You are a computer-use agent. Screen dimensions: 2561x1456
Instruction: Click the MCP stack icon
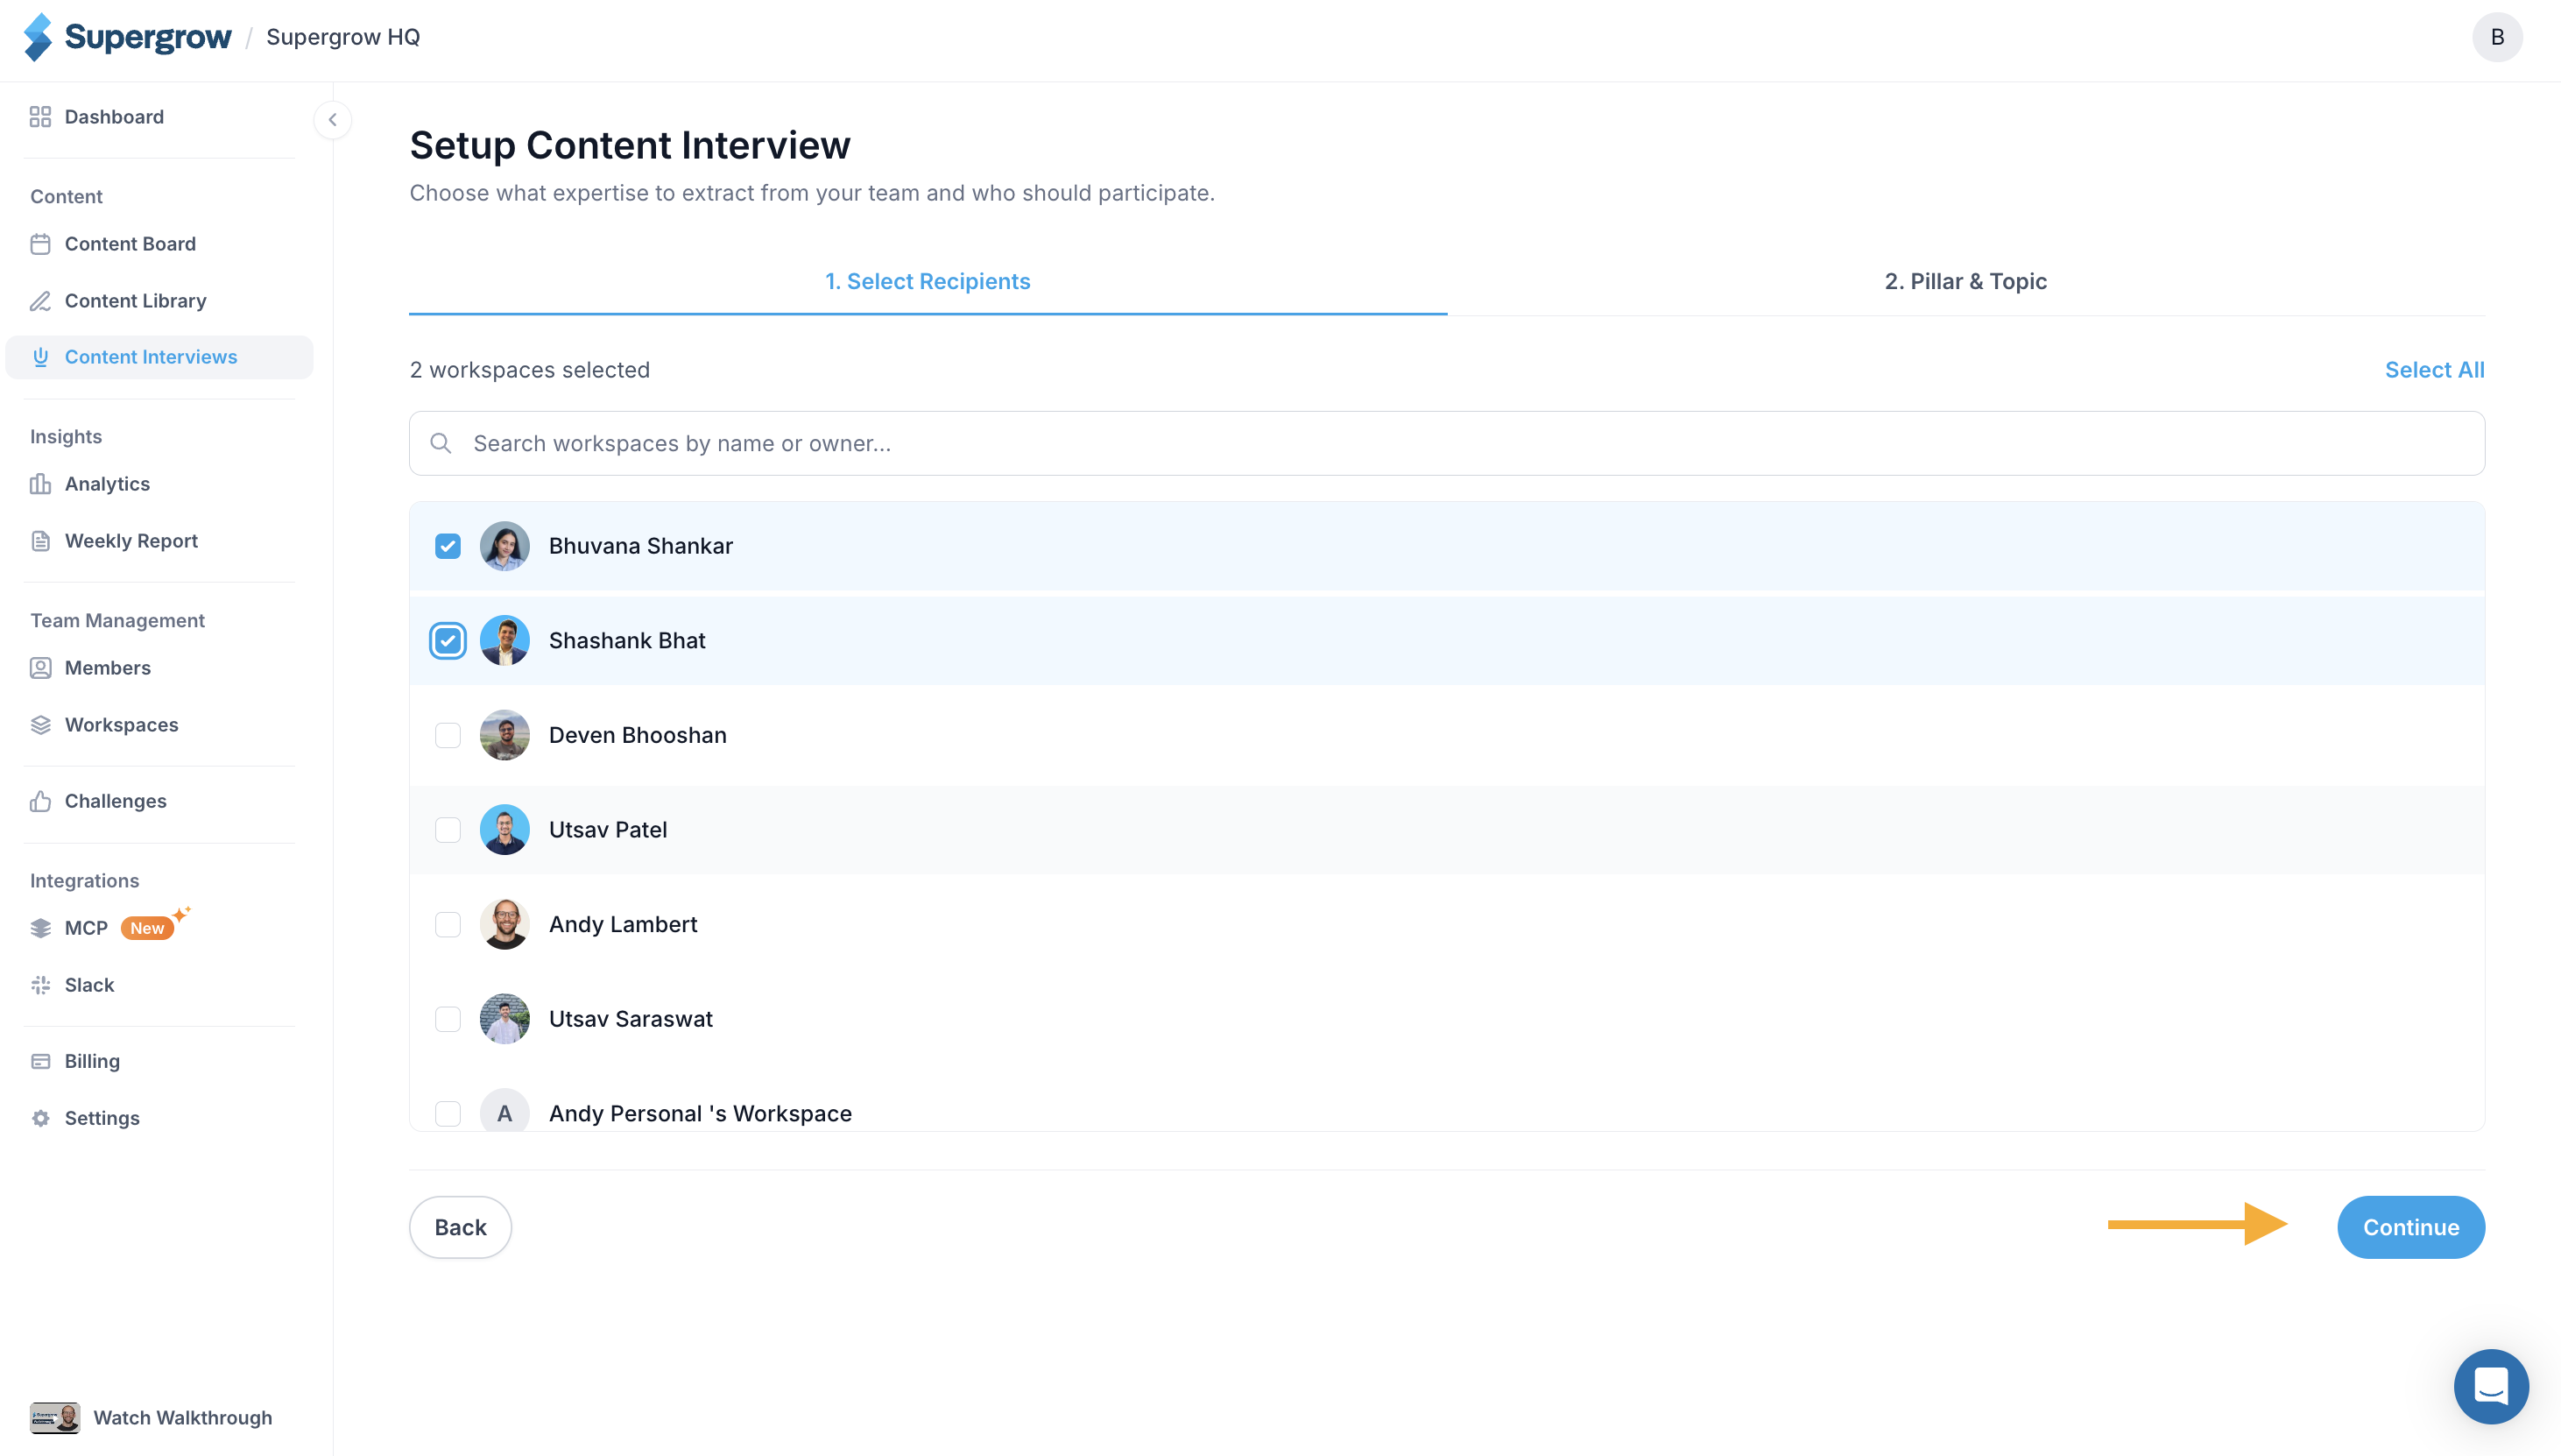coord(40,928)
